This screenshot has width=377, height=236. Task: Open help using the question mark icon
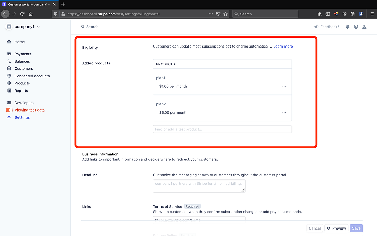pos(356,26)
